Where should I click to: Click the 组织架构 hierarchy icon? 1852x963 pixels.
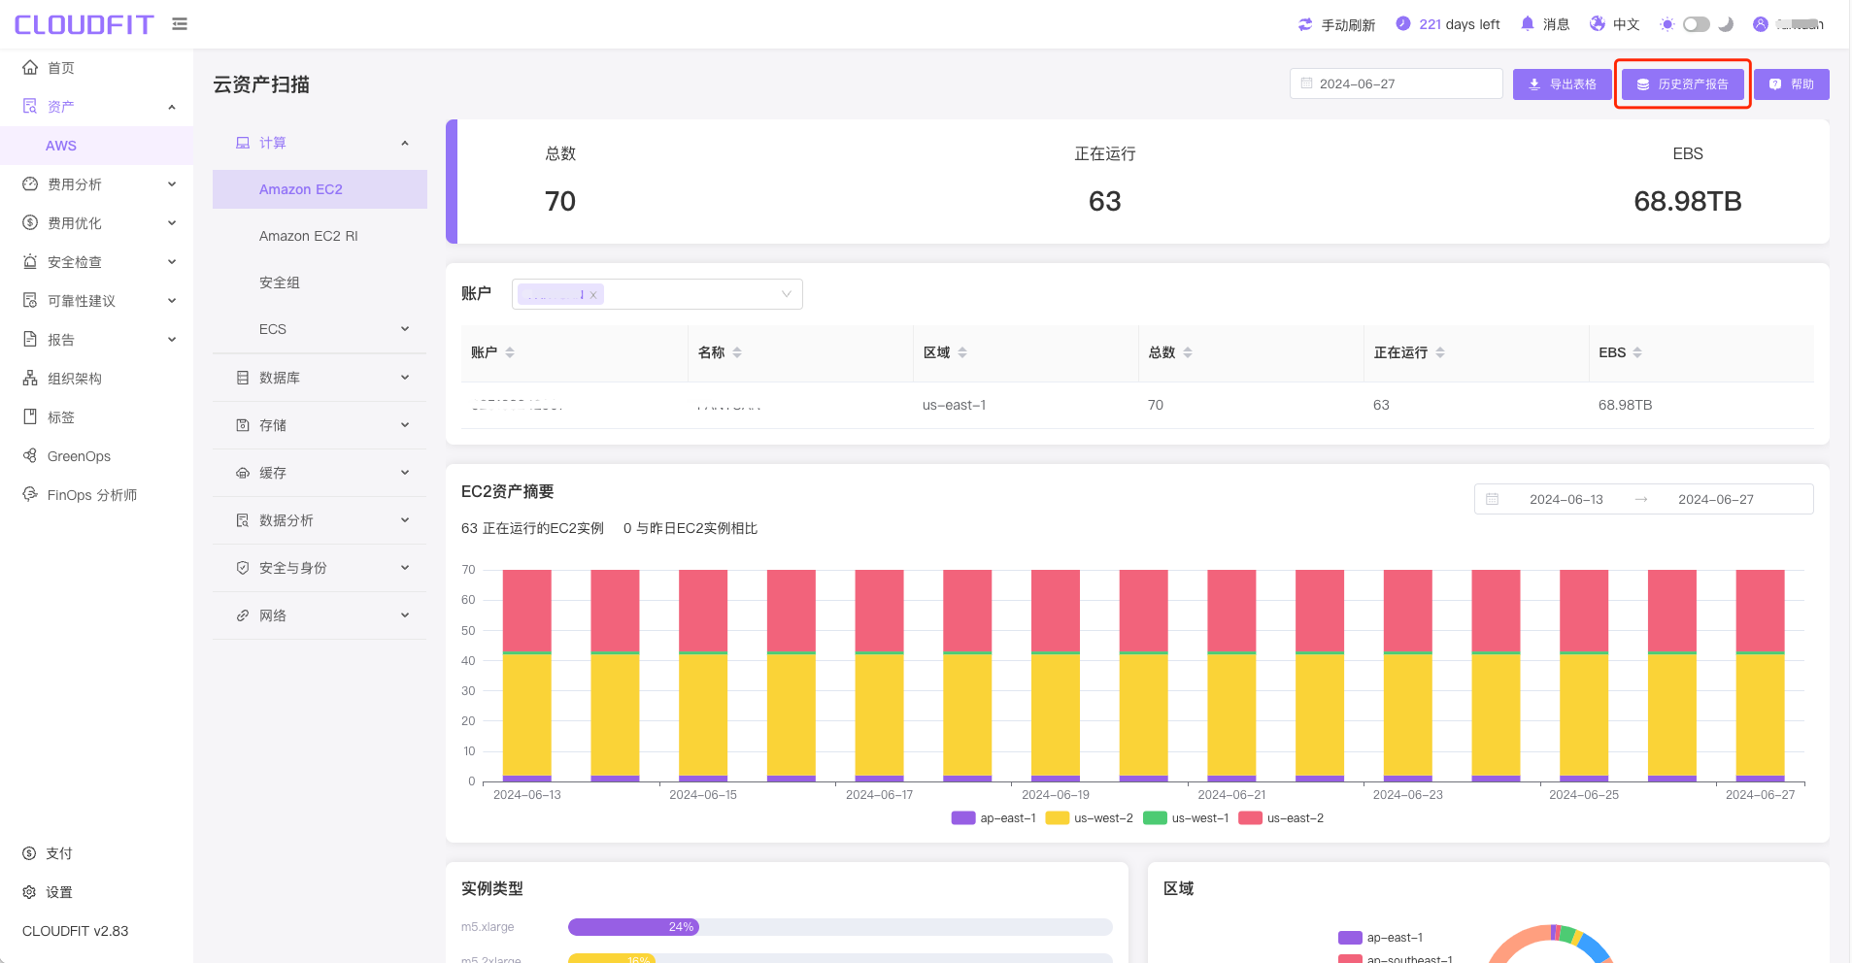tap(30, 378)
